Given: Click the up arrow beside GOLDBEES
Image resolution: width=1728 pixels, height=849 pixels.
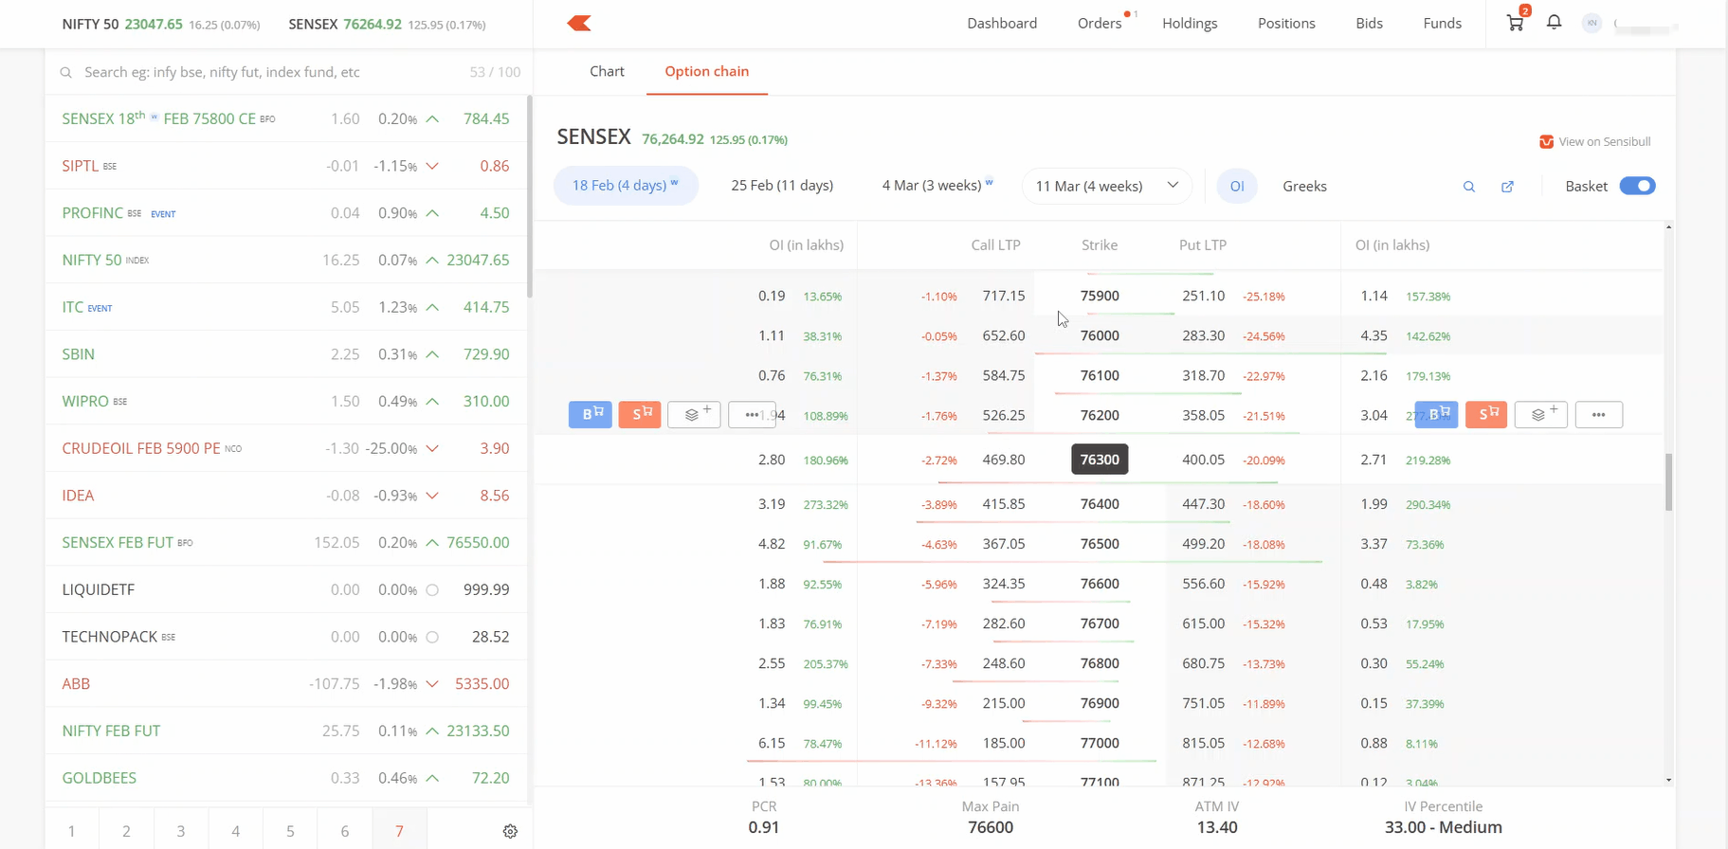Looking at the screenshot, I should [432, 778].
